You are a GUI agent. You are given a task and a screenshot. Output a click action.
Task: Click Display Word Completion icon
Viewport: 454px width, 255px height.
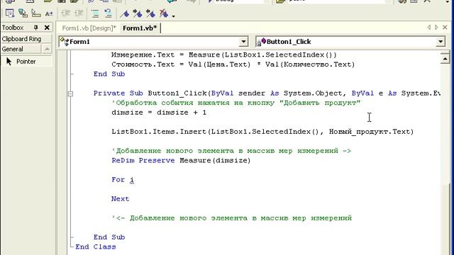[x=49, y=13]
